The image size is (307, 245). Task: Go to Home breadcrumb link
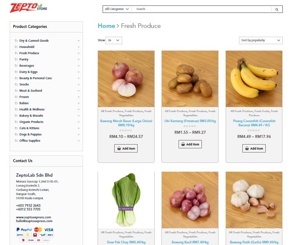(106, 26)
